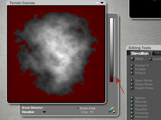The height and width of the screenshot is (120, 161).
Task: Click the Spikes label
Action: 140,98
